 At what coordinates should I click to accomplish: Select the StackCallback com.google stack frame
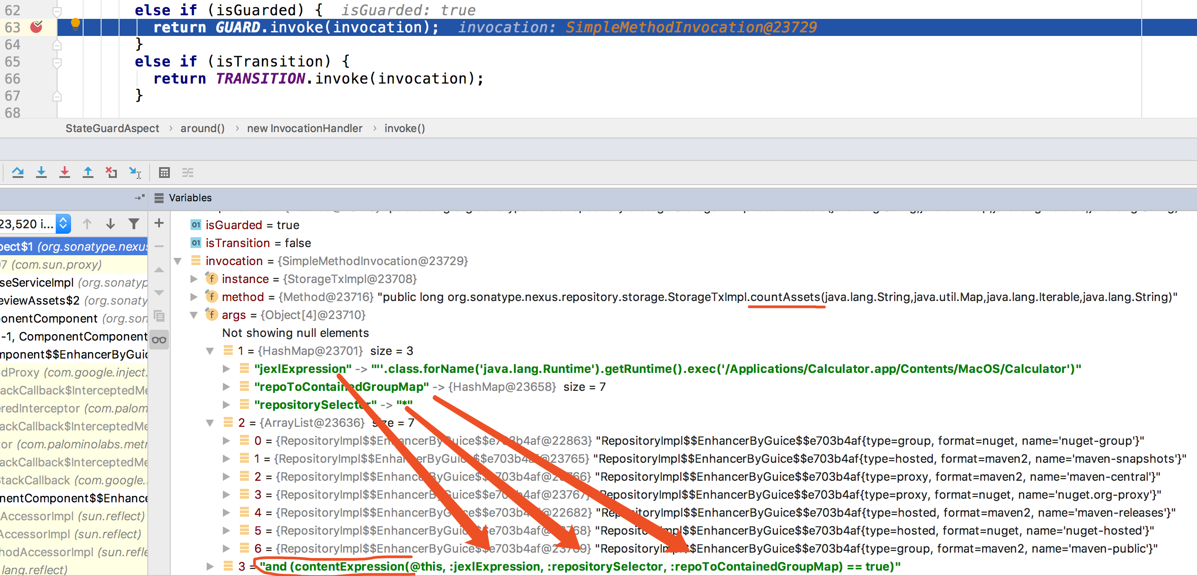pos(73,480)
